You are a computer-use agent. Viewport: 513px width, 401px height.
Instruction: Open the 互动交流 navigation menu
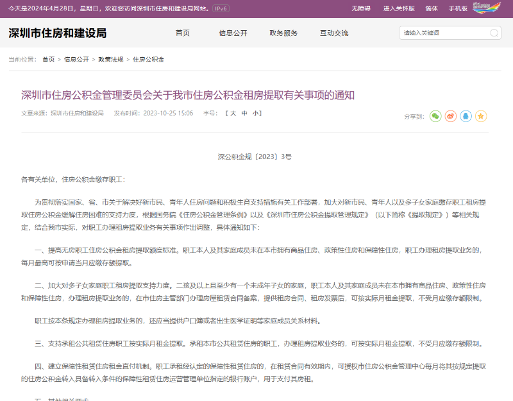click(334, 33)
